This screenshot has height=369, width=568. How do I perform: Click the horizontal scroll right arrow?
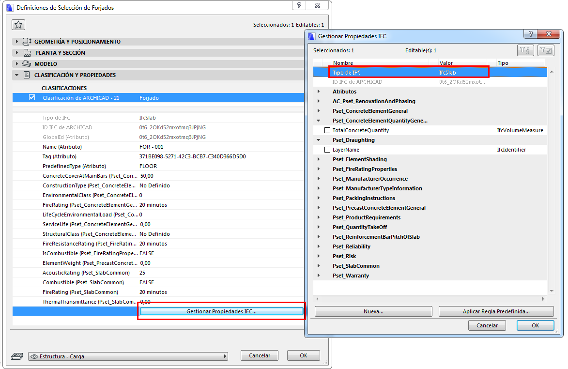click(543, 299)
